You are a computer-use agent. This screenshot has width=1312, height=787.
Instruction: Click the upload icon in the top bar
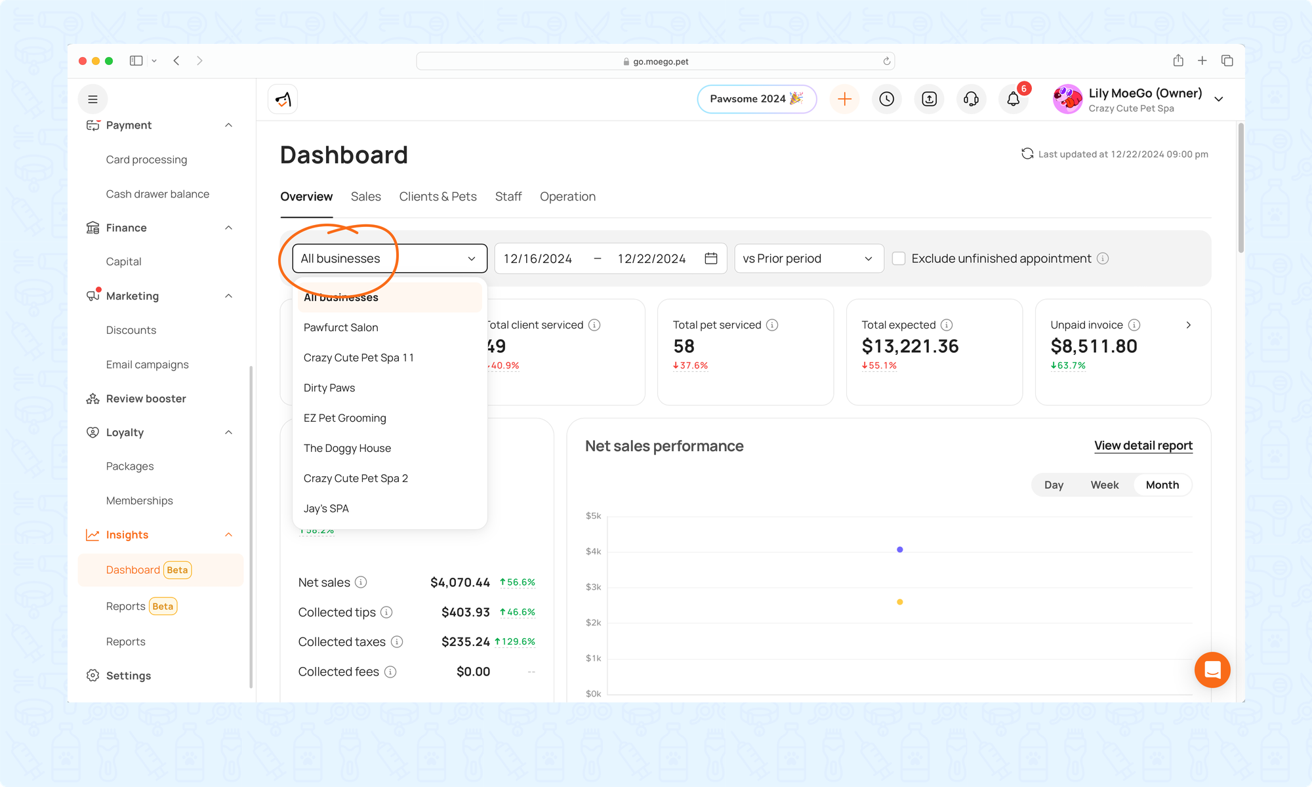929,99
